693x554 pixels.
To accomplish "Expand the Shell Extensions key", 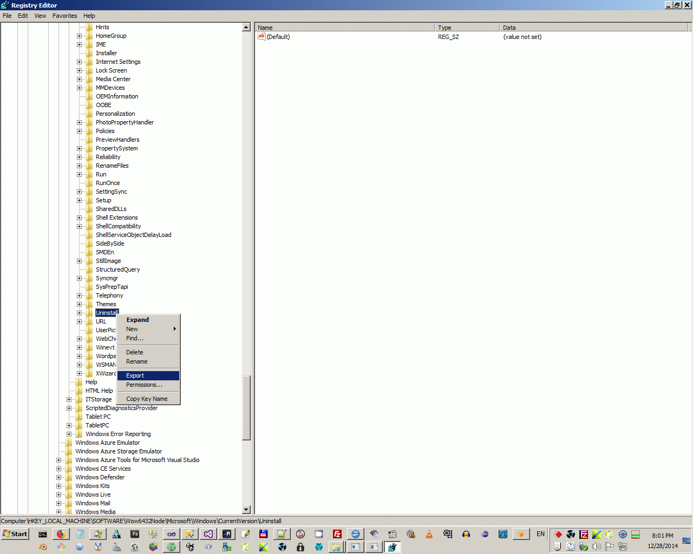I will click(x=79, y=218).
